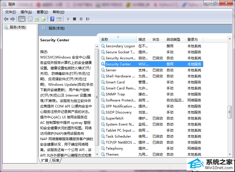Switch to the 标准 tab
Screen dimensions: 235x172
(56, 161)
